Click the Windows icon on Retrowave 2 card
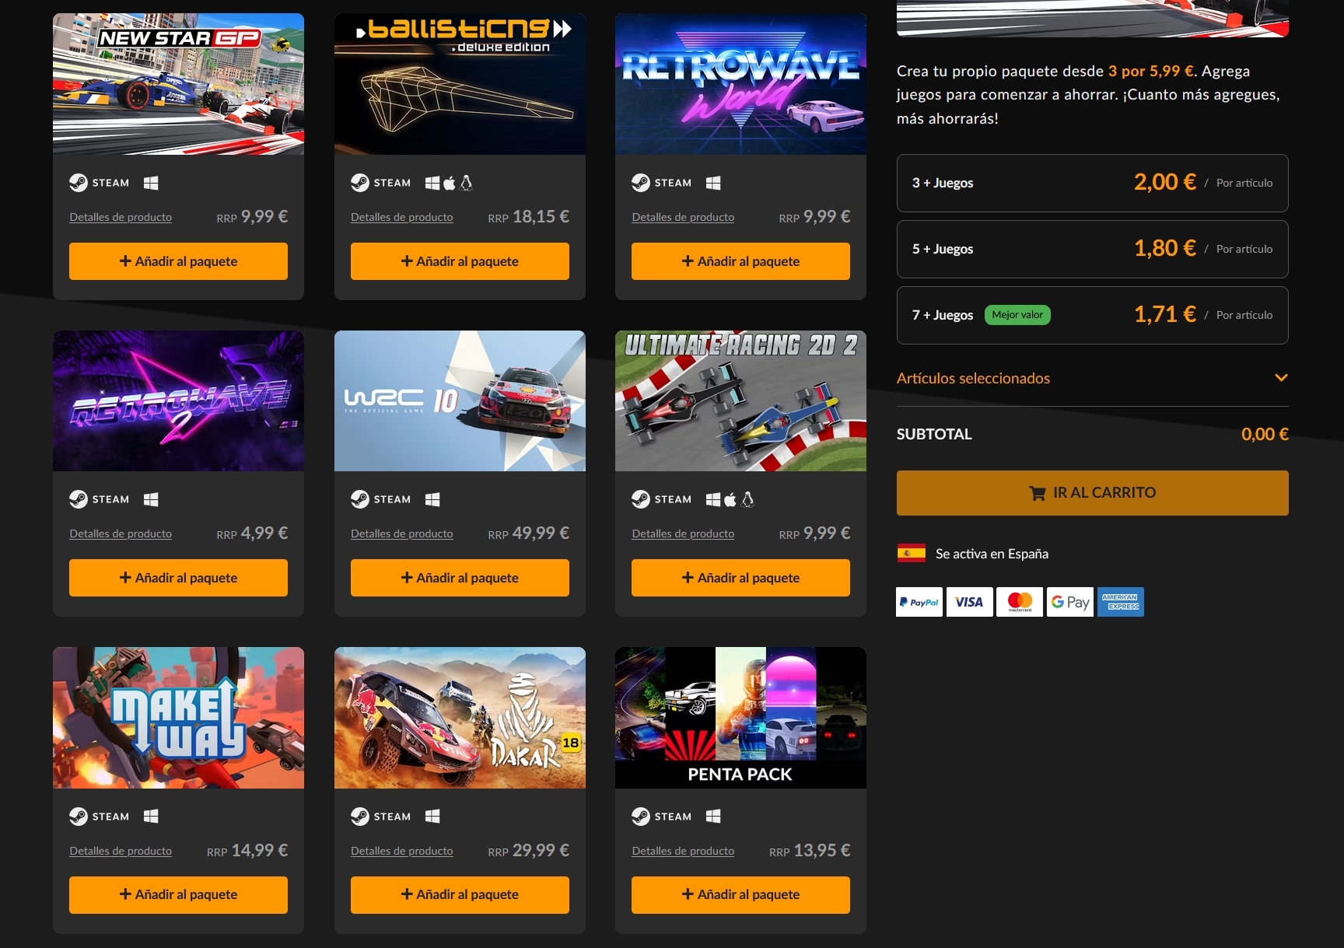 (151, 499)
